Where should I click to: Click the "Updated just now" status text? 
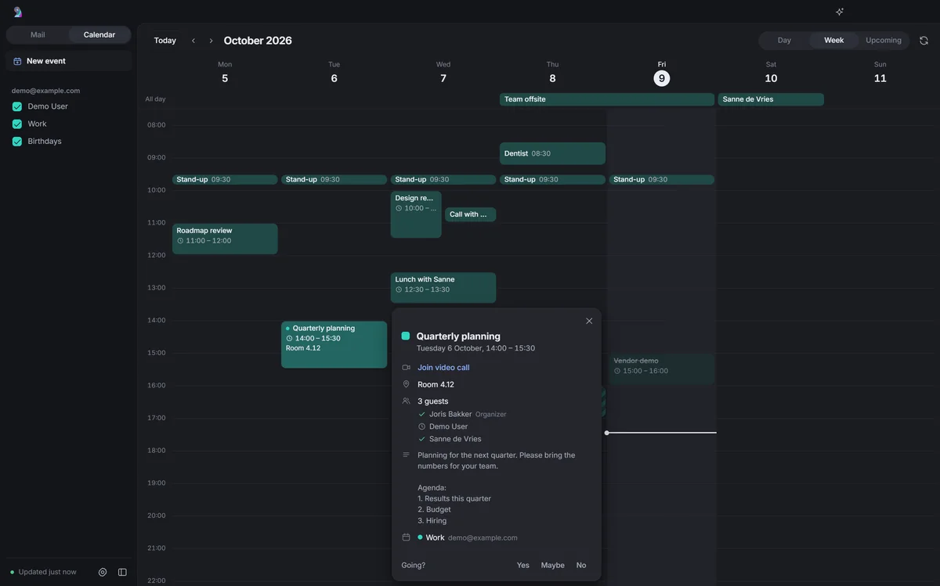click(48, 572)
